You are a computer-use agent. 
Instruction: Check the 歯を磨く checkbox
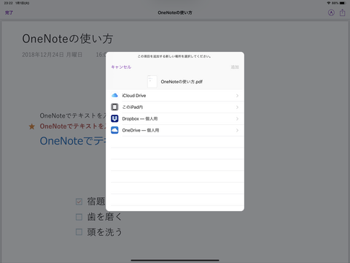79,217
